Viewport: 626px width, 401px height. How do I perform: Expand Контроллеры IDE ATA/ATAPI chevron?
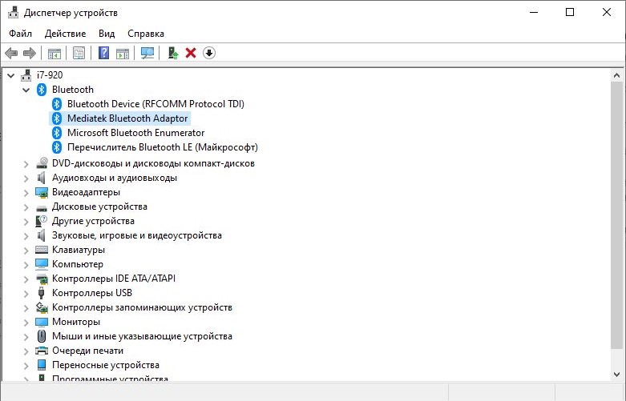[x=26, y=279]
